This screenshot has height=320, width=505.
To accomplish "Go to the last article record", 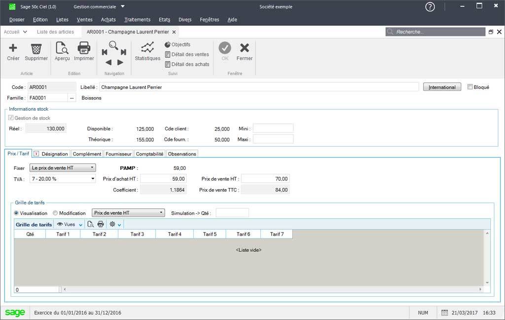I will coord(123,52).
